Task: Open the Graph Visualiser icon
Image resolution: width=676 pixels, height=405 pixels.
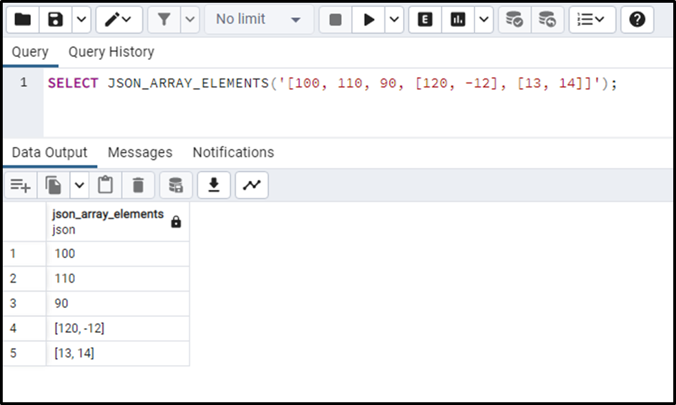Action: 252,185
